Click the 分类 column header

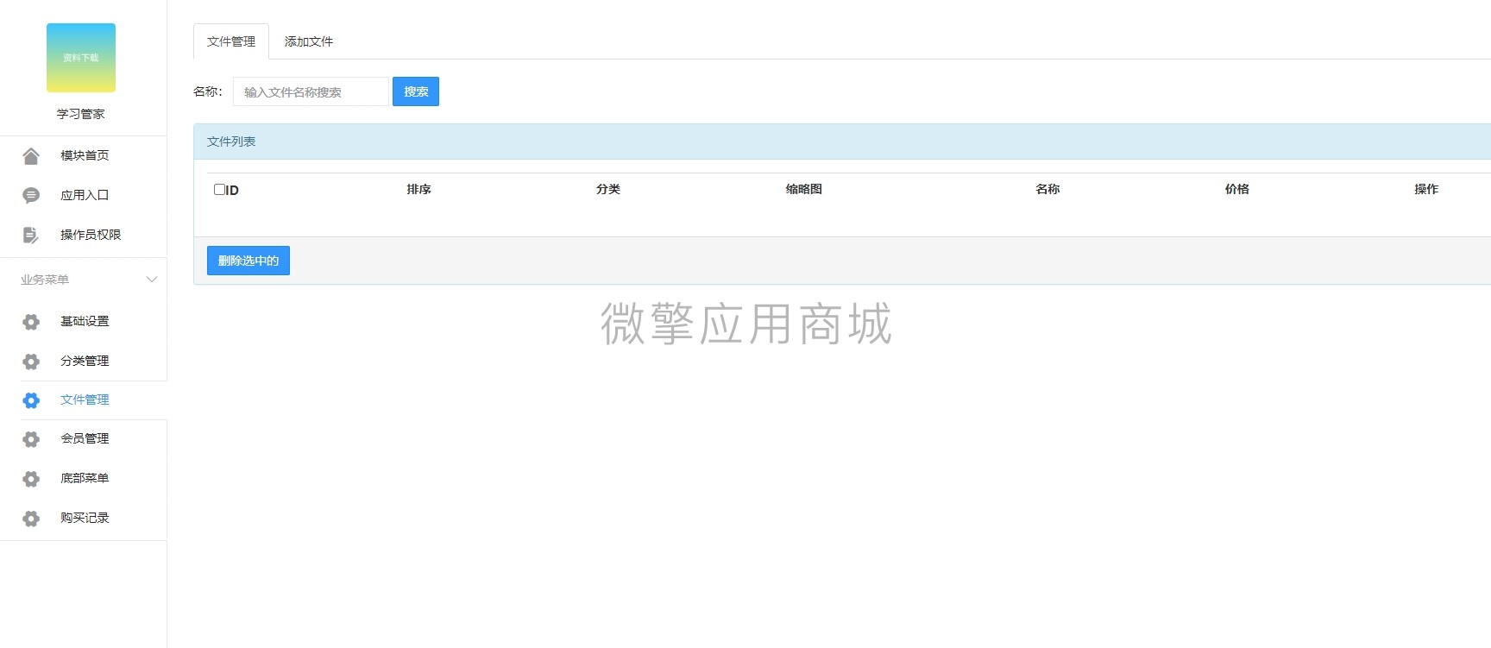click(x=608, y=189)
